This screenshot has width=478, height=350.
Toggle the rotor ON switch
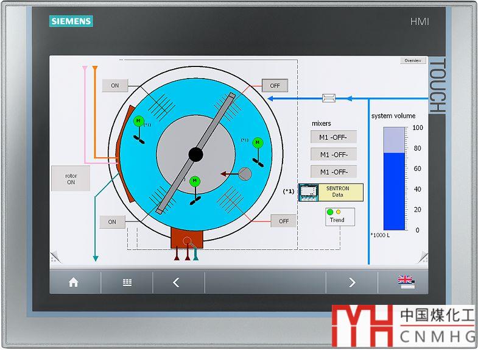71,179
